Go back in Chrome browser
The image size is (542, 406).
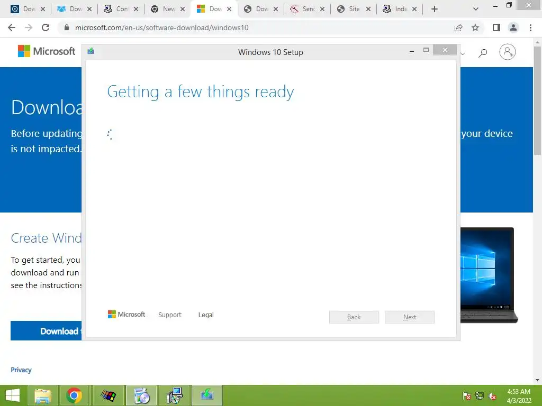[12, 27]
